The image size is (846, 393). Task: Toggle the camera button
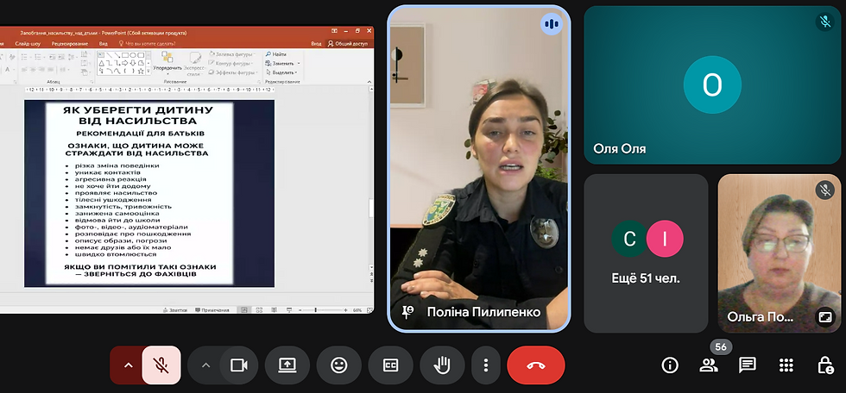(x=238, y=365)
